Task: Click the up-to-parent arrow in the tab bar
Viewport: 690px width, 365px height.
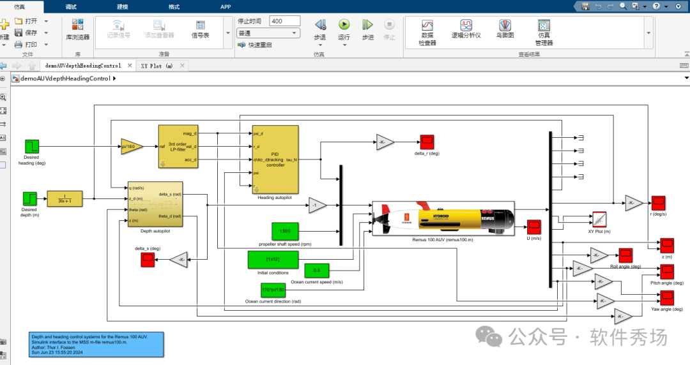Action: point(32,66)
